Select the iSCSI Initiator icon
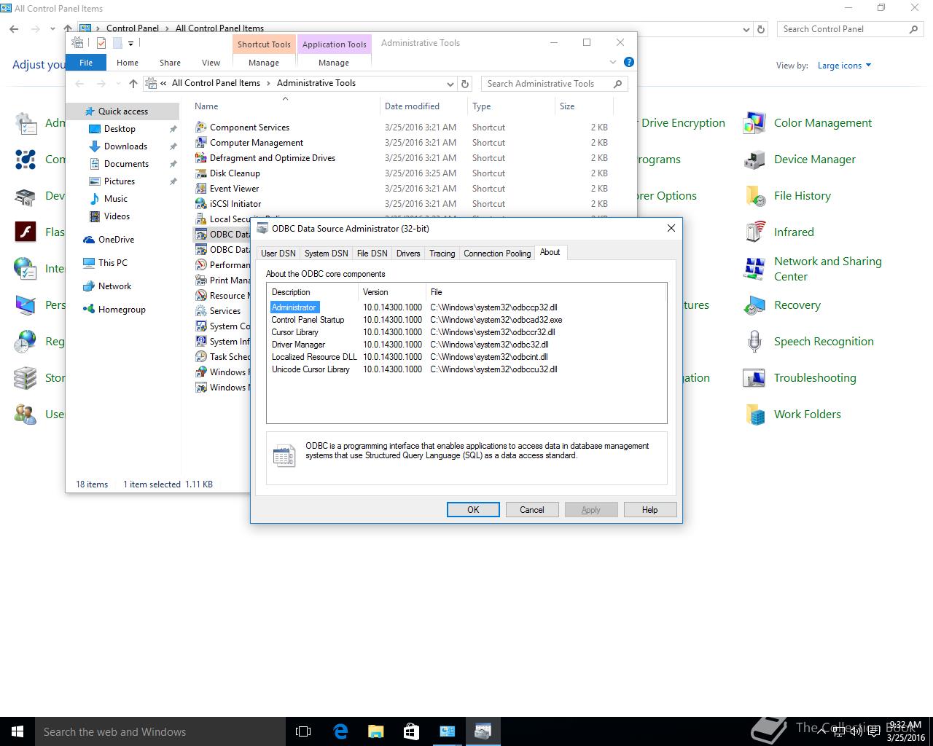Viewport: 933px width, 746px height. pos(201,203)
